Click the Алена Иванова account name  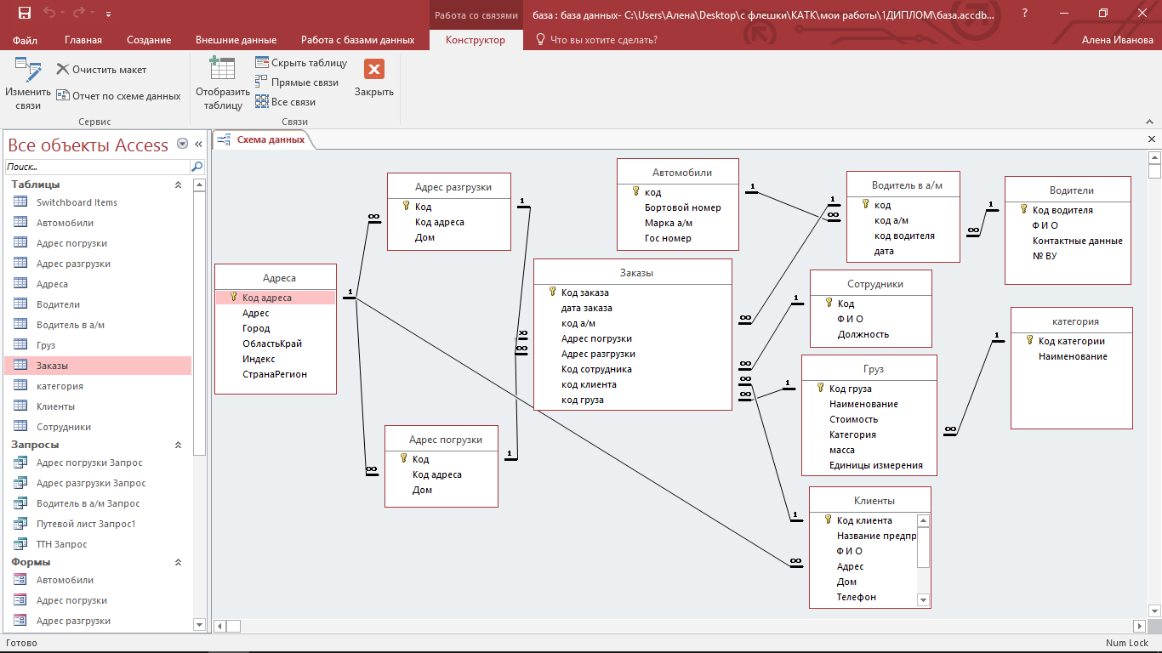(1119, 40)
